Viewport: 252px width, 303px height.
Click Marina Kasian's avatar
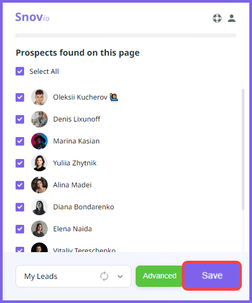point(39,141)
